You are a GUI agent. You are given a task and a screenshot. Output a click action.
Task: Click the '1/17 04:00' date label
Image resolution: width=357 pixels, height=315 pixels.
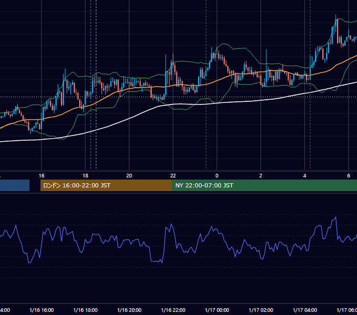tap(305, 310)
